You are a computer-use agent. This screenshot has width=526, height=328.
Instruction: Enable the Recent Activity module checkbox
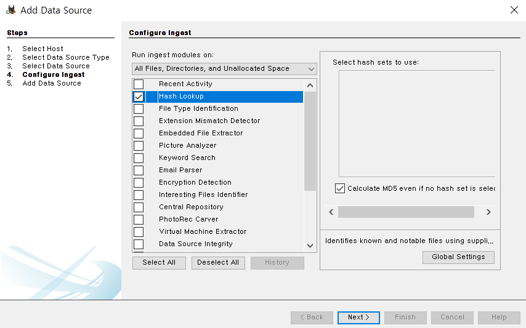coord(139,84)
